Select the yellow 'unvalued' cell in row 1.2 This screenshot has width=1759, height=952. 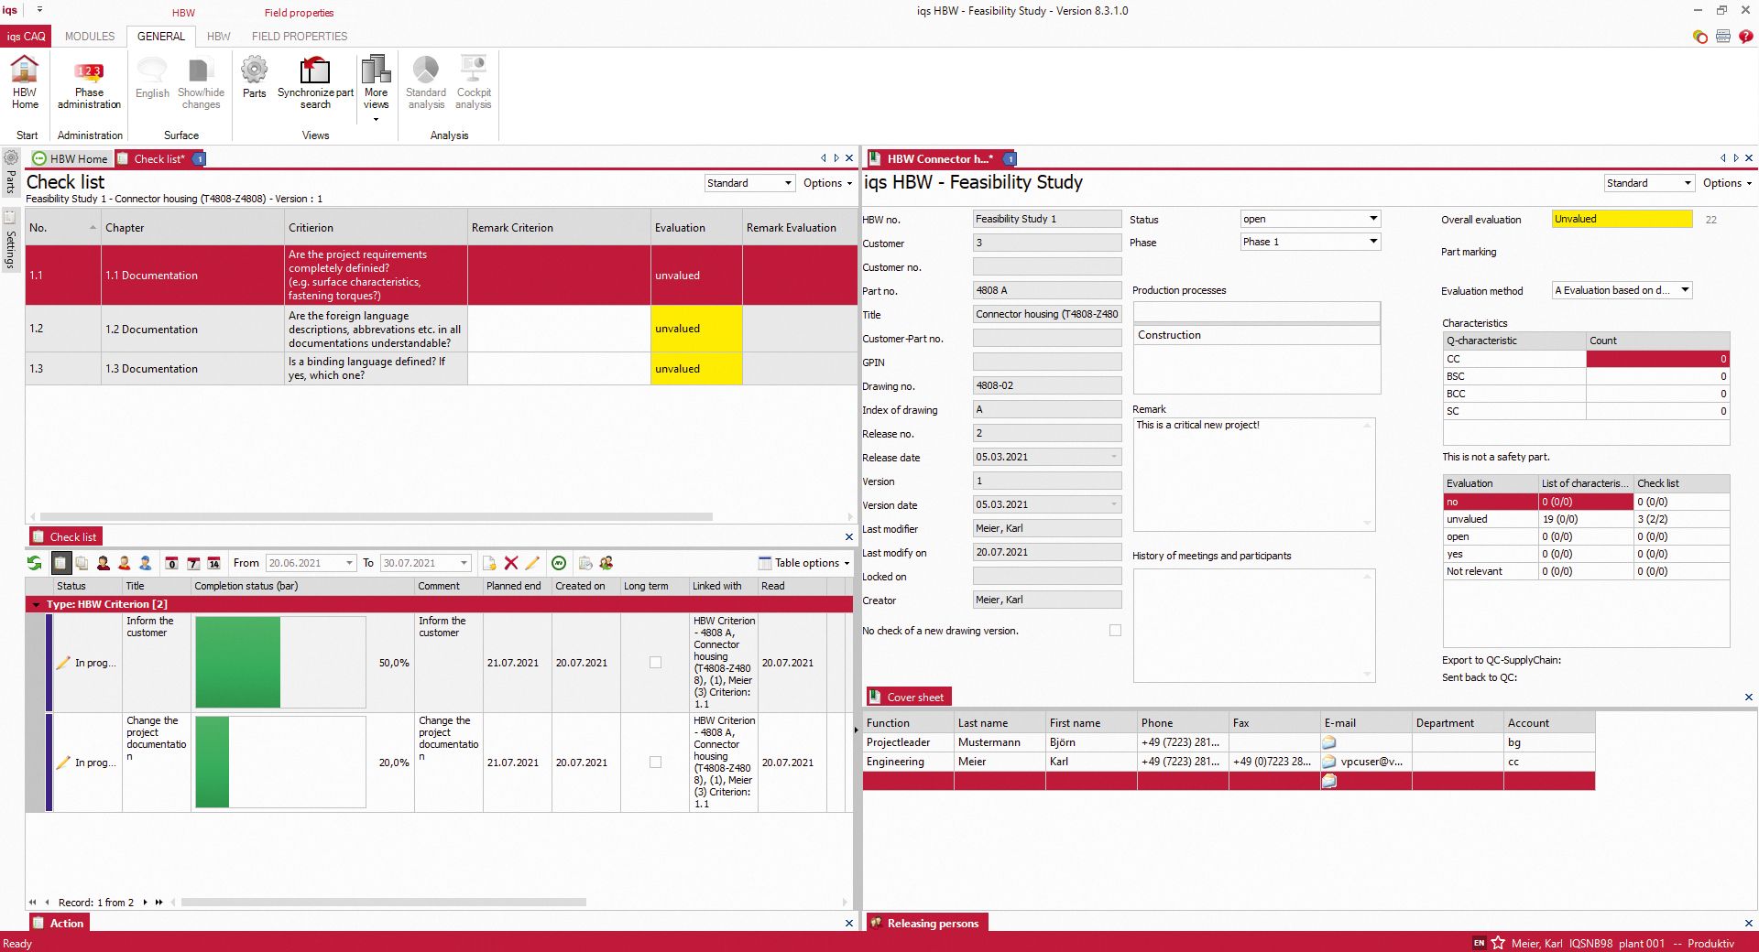(696, 329)
